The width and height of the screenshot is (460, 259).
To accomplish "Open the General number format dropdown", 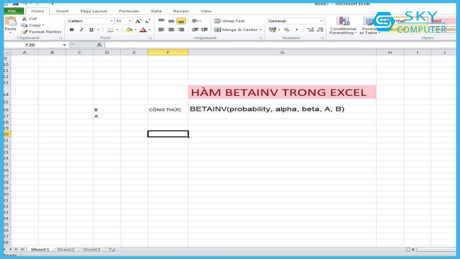I will point(322,21).
